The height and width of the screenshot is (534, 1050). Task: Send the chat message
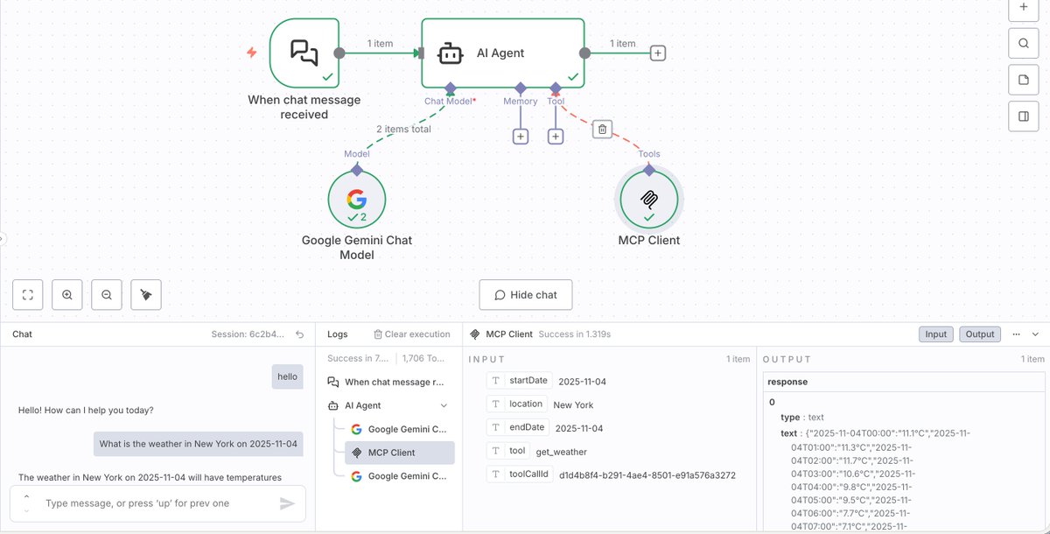287,503
